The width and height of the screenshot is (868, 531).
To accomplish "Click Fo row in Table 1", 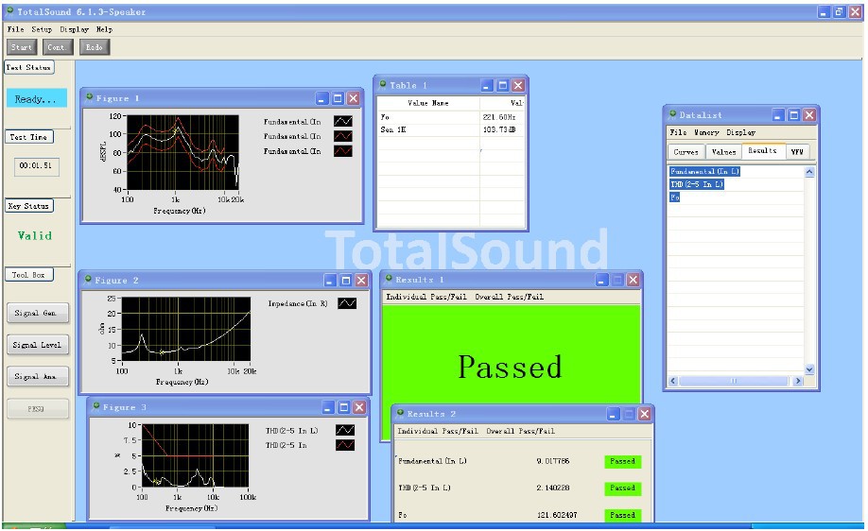I will (451, 117).
